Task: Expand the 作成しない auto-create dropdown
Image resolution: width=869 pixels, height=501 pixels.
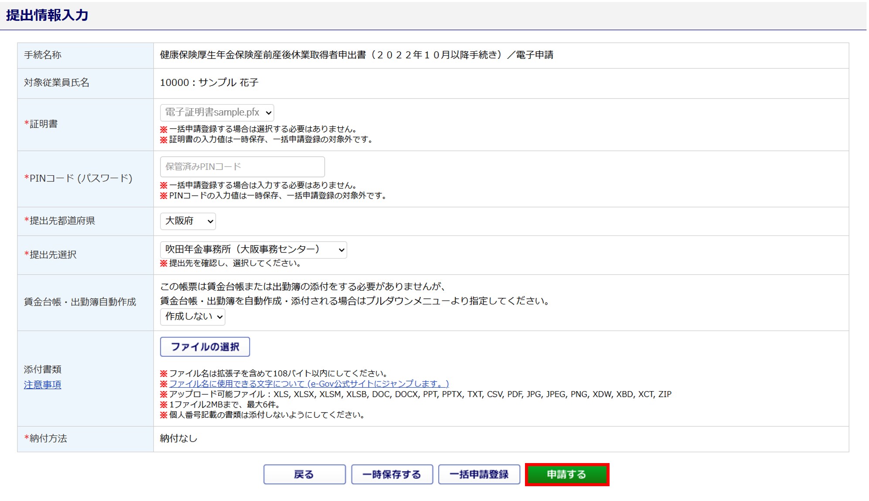Action: coord(192,317)
